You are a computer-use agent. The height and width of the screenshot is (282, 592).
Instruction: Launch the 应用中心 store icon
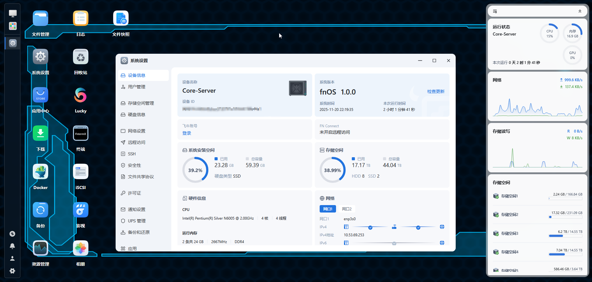click(x=40, y=95)
